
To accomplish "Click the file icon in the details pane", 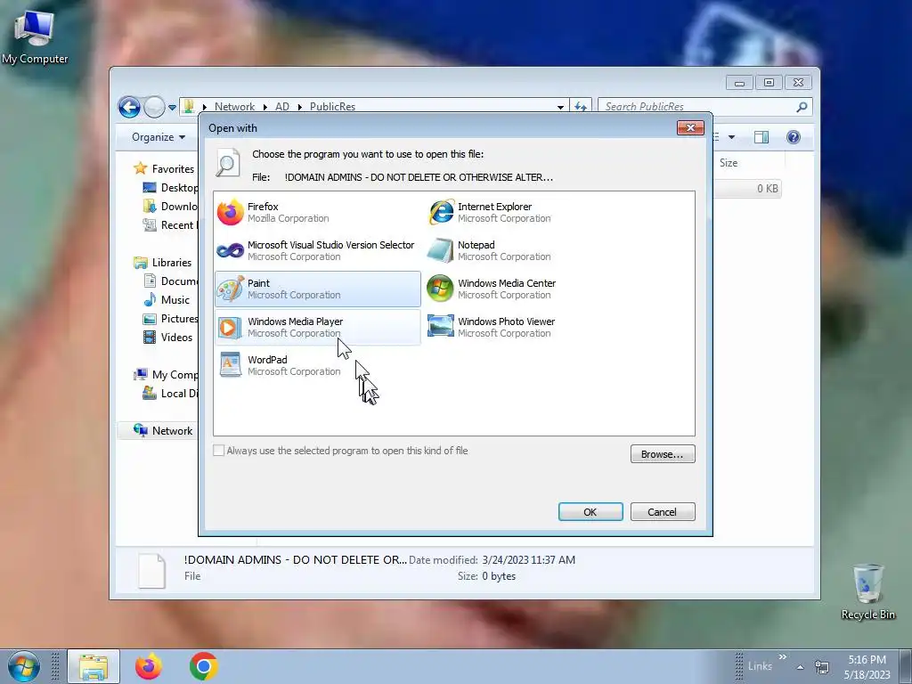I will click(151, 570).
